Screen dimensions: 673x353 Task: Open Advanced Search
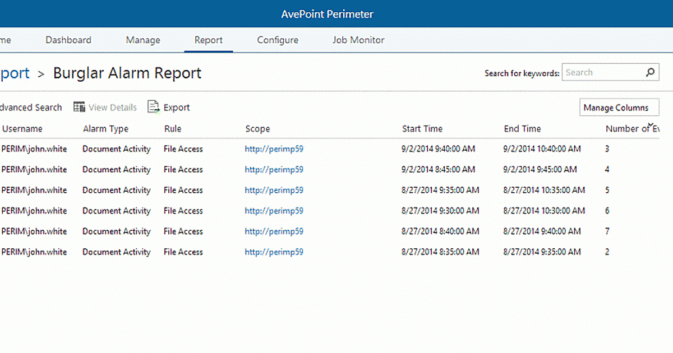pos(31,107)
